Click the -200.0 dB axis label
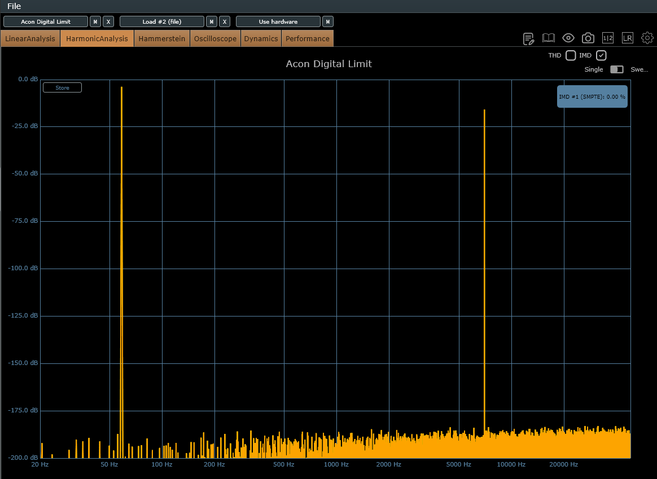The height and width of the screenshot is (479, 657). pyautogui.click(x=23, y=457)
